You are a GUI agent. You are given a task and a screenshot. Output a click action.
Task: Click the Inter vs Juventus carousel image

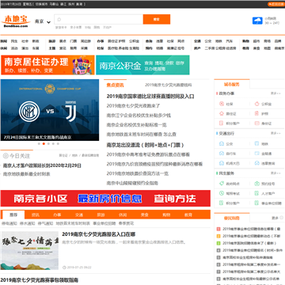click(x=50, y=110)
